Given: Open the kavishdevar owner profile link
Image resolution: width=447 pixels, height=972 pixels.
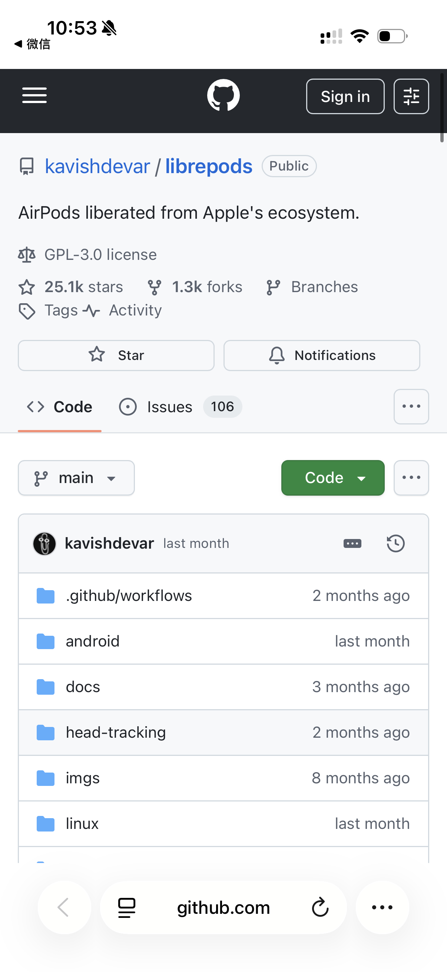Looking at the screenshot, I should click(97, 166).
